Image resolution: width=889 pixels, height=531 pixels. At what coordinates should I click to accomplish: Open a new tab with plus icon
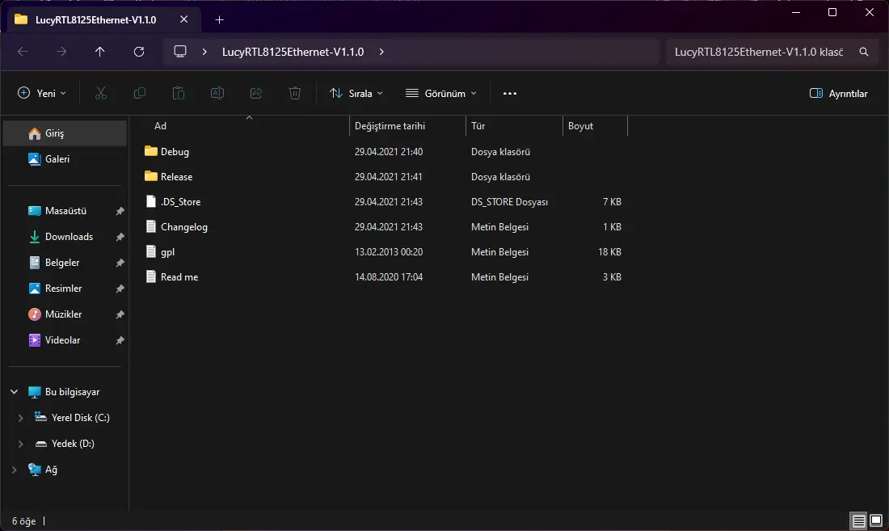coord(219,20)
